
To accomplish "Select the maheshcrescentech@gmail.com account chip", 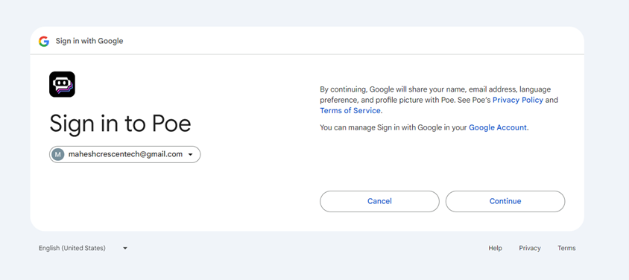I will [x=124, y=155].
